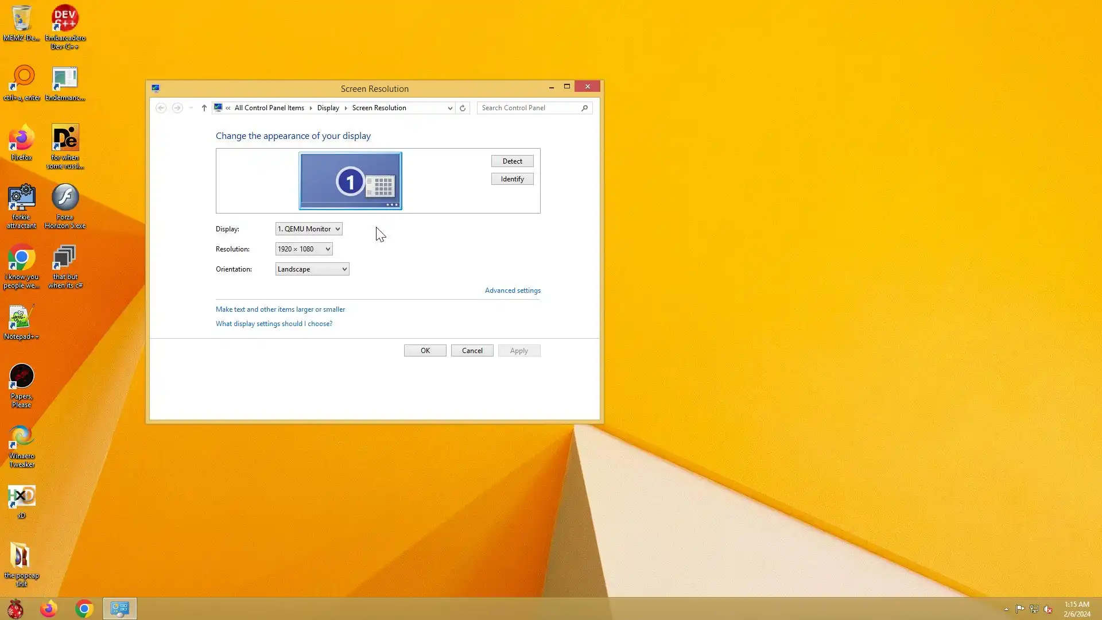Click Firefox icon in taskbar
The height and width of the screenshot is (620, 1102).
coord(49,609)
